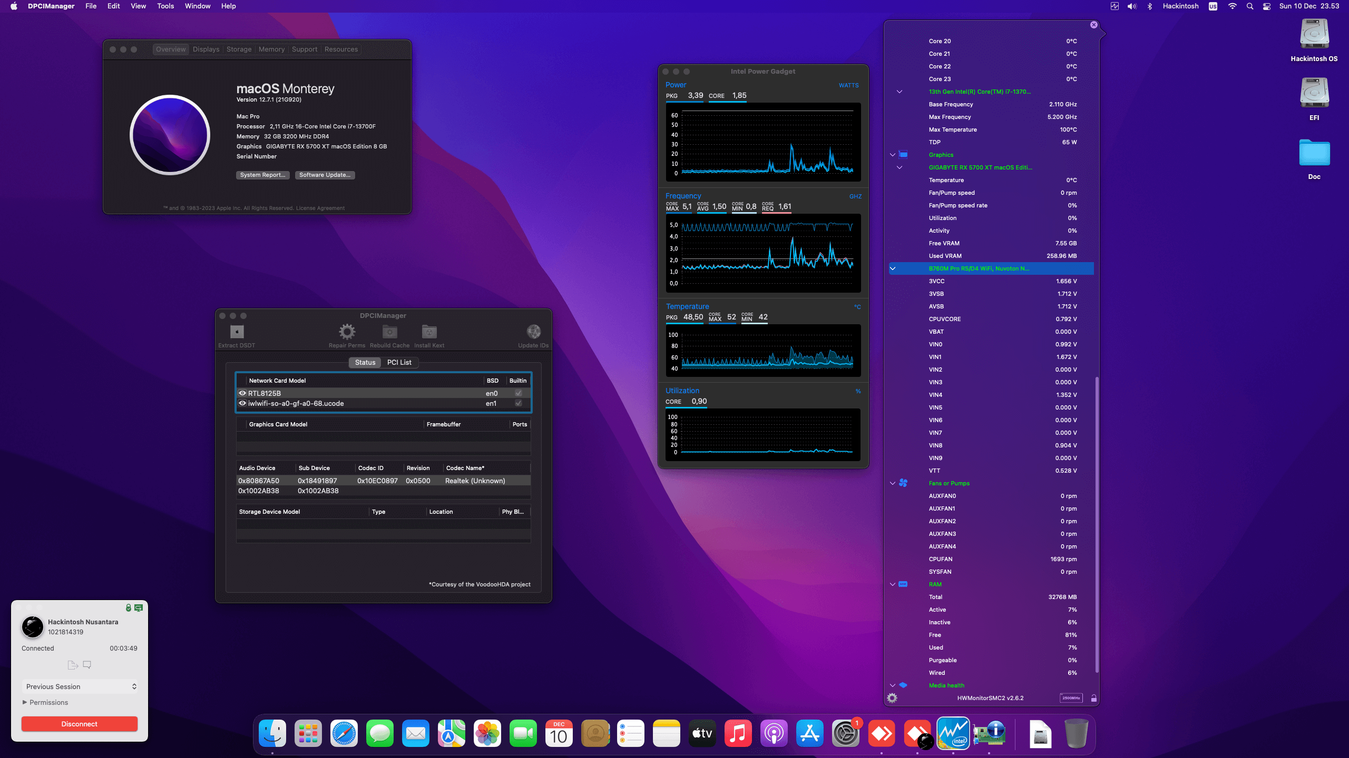Open Safari from the Dock
1349x758 pixels.
[x=344, y=733]
